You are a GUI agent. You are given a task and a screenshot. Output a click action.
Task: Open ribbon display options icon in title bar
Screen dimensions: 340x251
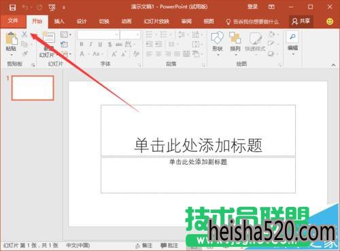click(x=271, y=7)
